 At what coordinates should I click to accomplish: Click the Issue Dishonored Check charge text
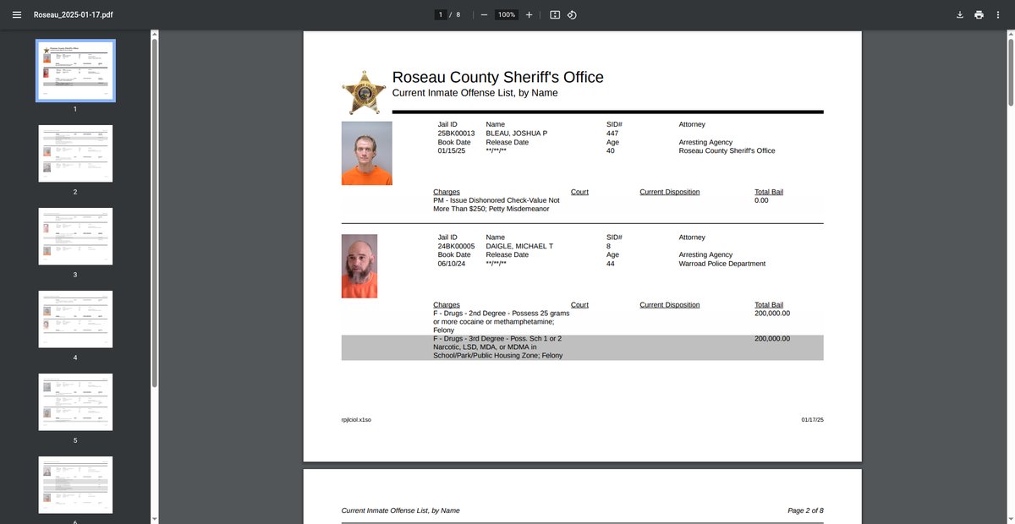pyautogui.click(x=497, y=205)
